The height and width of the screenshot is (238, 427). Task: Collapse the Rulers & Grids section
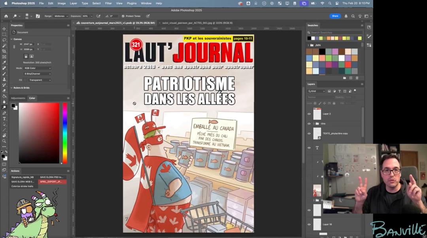[12, 88]
